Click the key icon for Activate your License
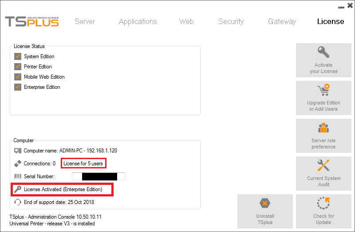The image size is (355, 232). (323, 52)
